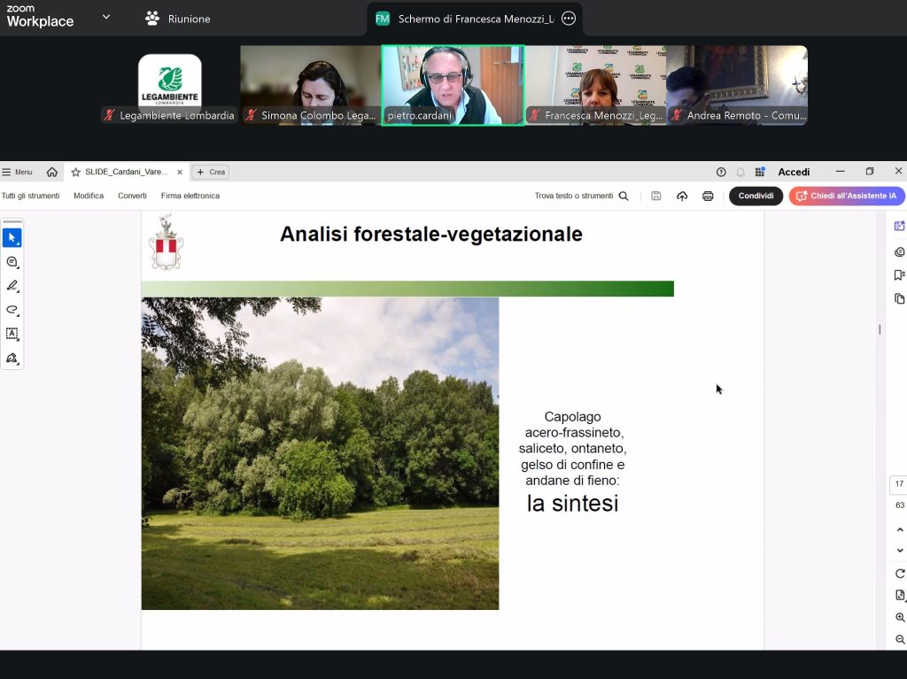Screen dimensions: 907x679
Task: Star the SLIDE_Cardani document tab
Action: tap(76, 172)
